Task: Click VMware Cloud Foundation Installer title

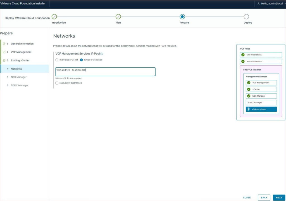Action: [x=23, y=3]
